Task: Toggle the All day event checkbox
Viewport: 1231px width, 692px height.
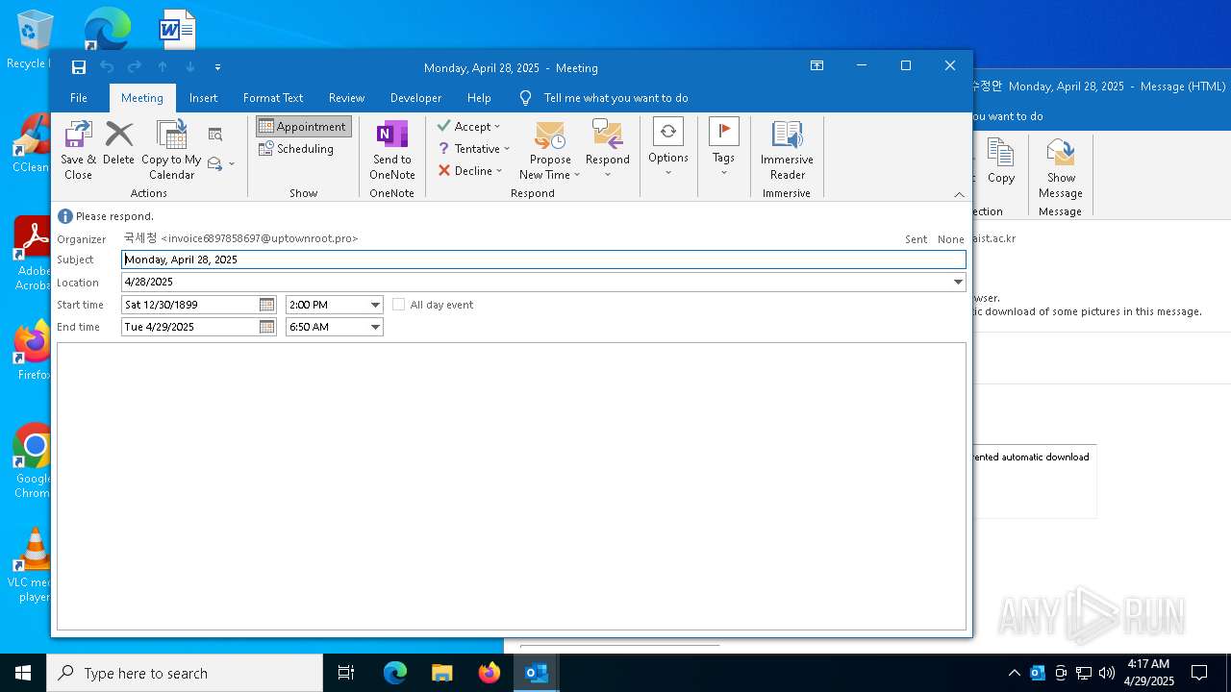Action: click(398, 305)
